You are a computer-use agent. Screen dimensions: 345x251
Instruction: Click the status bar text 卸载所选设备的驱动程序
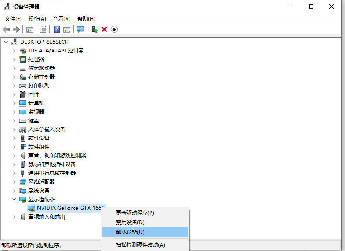tap(32, 245)
